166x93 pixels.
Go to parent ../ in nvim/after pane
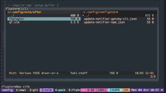click(12, 16)
